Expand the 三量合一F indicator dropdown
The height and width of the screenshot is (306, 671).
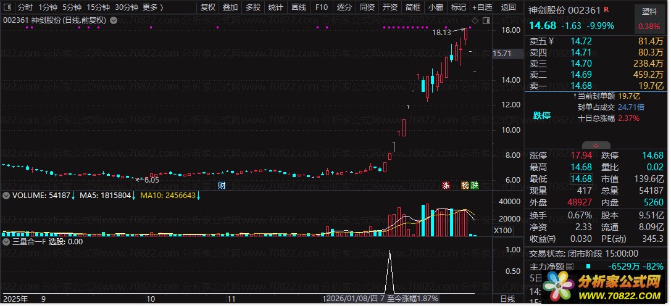tap(6, 242)
